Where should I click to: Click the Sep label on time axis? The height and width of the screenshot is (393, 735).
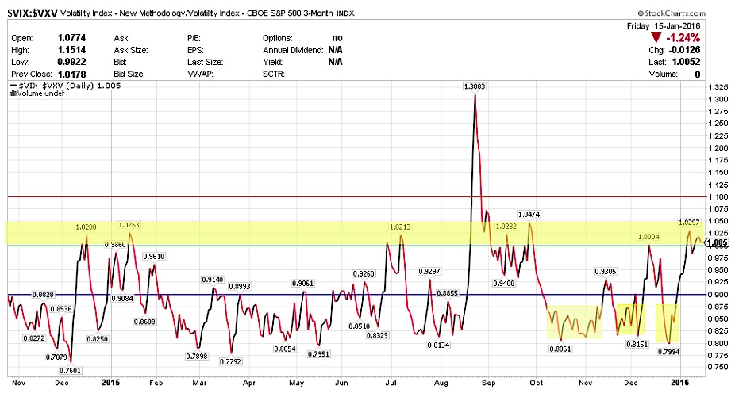tap(489, 383)
